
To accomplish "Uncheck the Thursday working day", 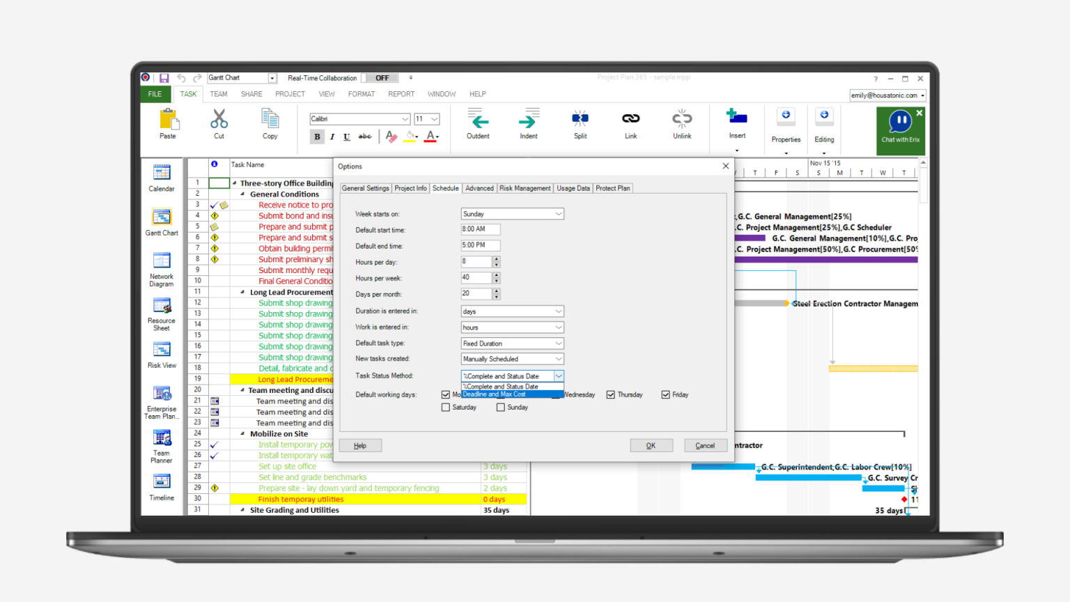I will (x=611, y=394).
